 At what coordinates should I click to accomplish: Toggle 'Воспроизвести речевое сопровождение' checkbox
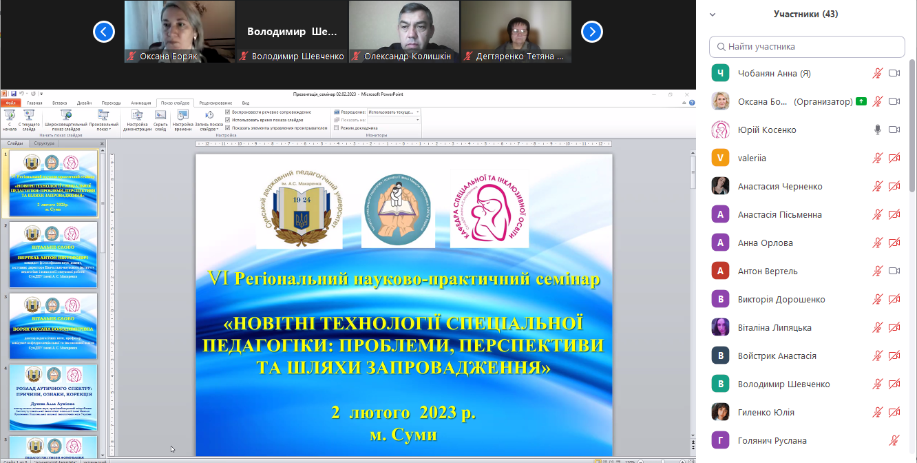point(228,112)
